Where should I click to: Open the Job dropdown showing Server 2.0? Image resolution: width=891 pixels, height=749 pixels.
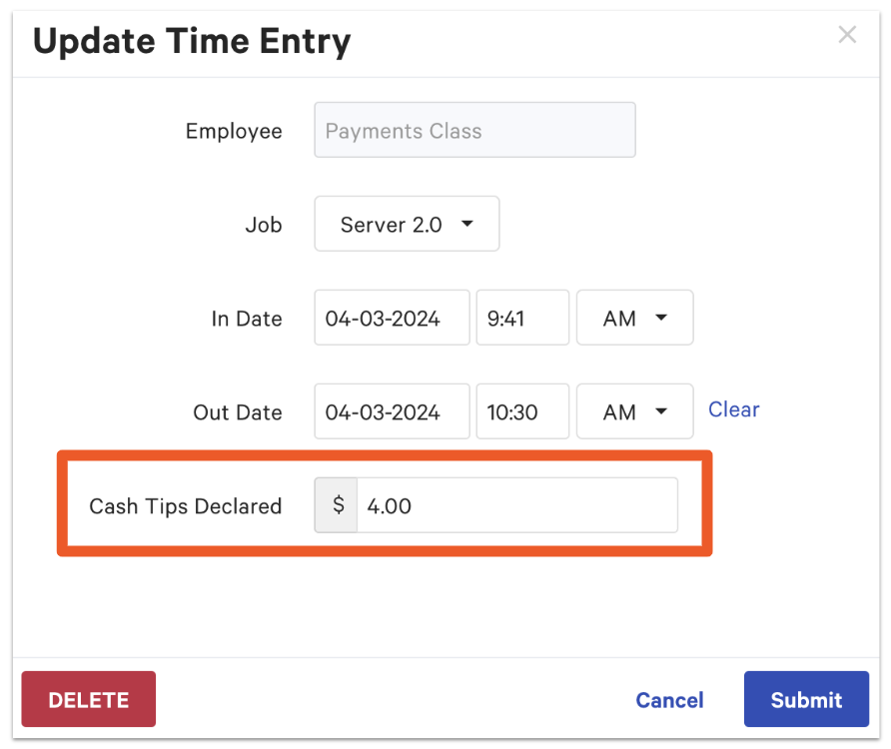click(407, 225)
